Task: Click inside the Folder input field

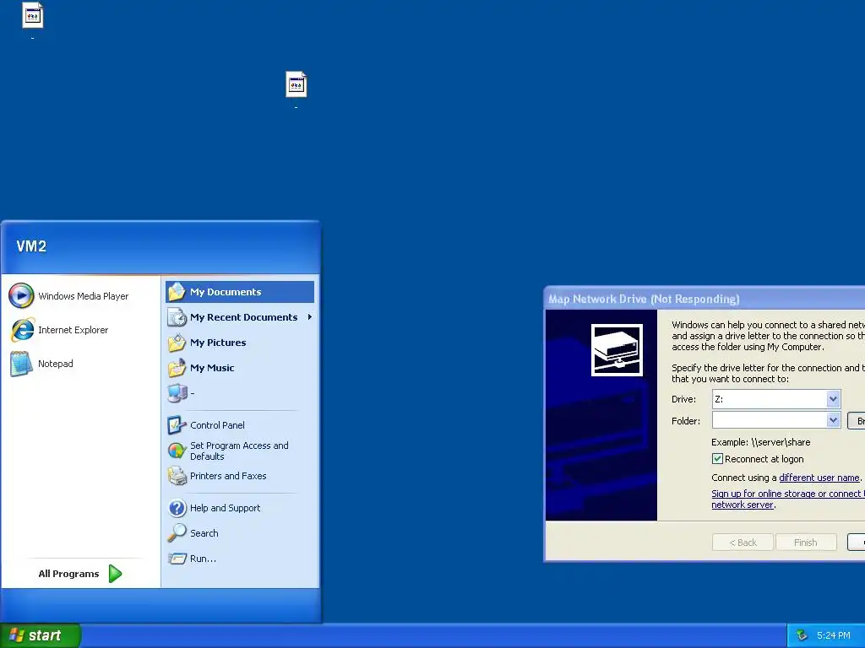Action: [769, 420]
